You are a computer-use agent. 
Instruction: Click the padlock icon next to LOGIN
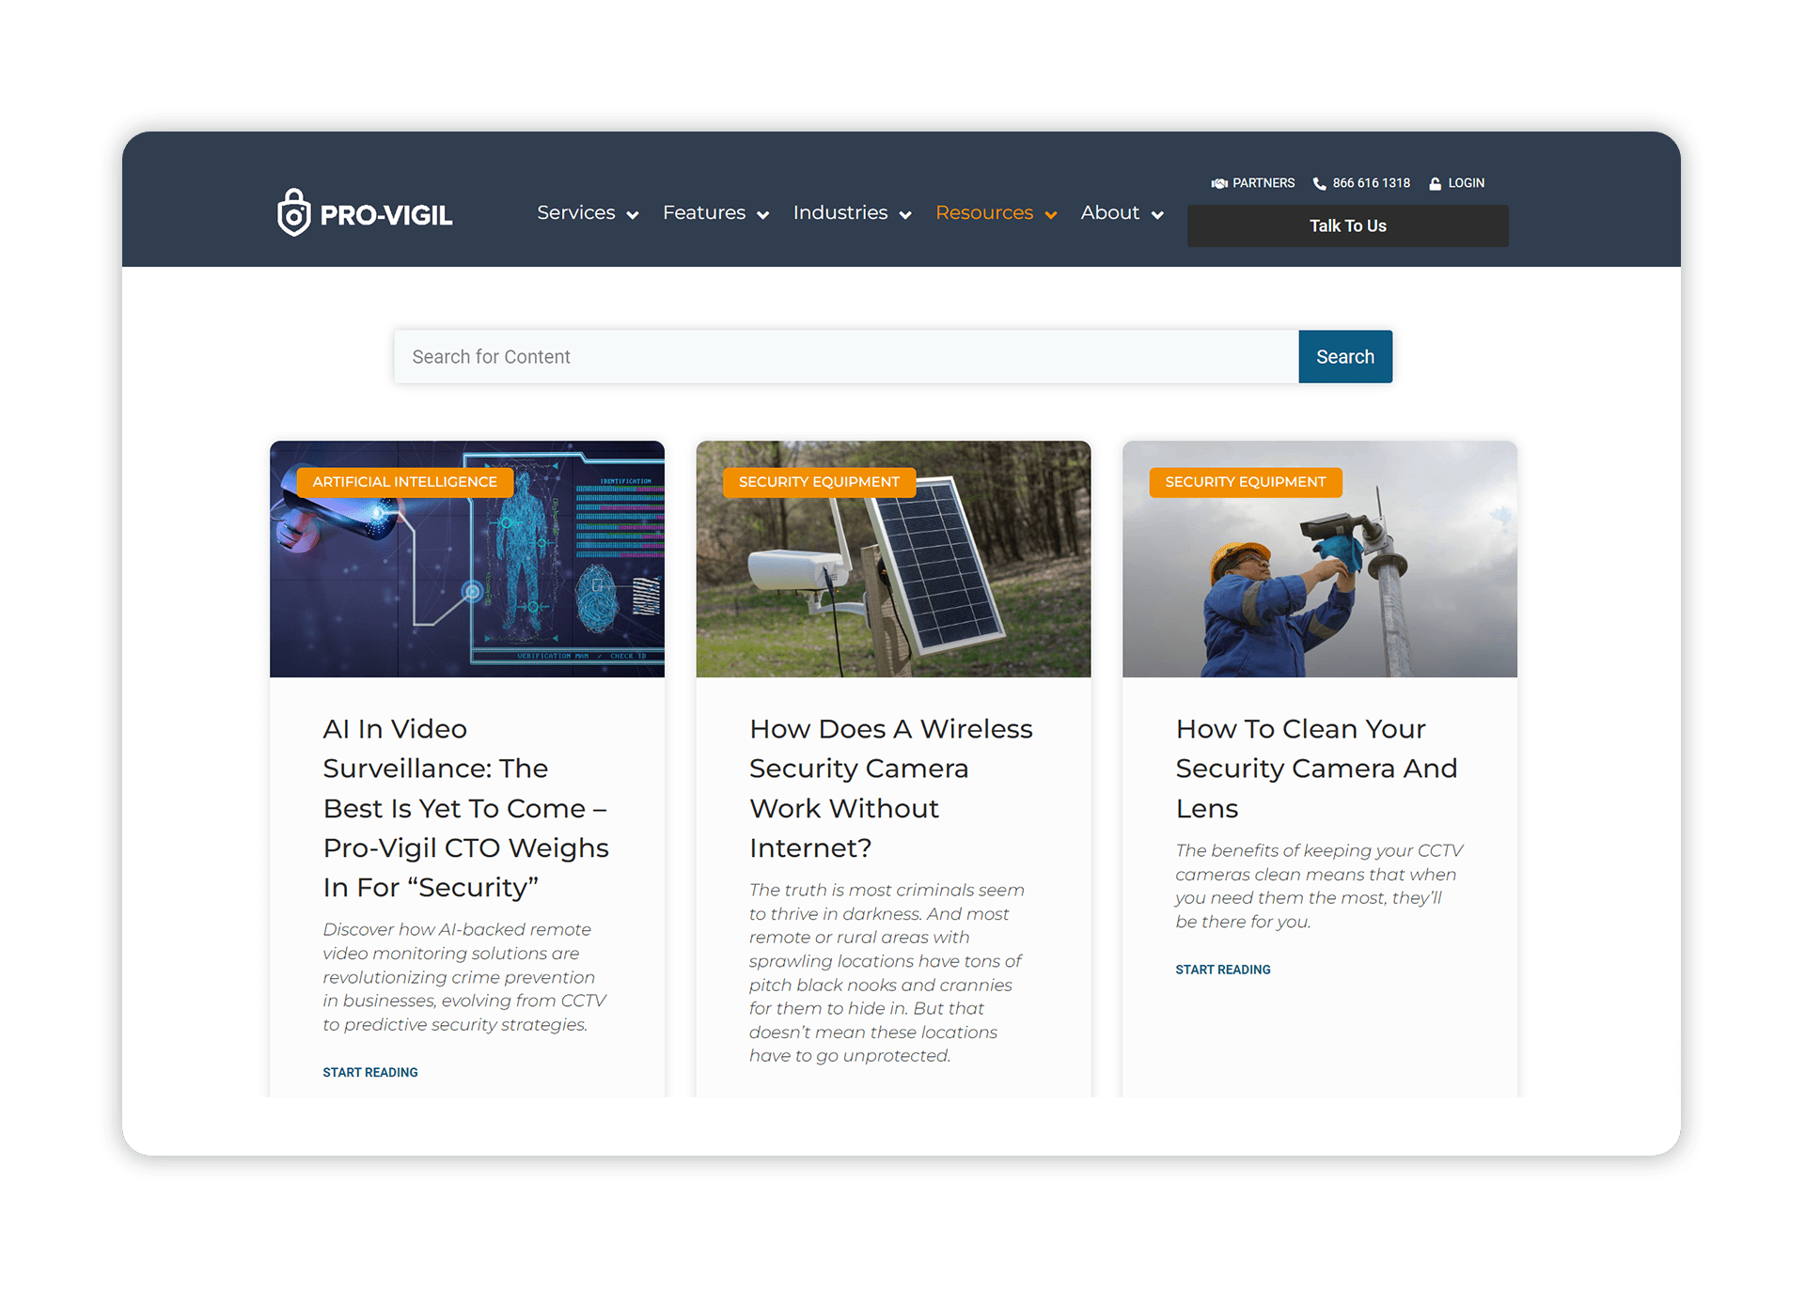point(1434,183)
